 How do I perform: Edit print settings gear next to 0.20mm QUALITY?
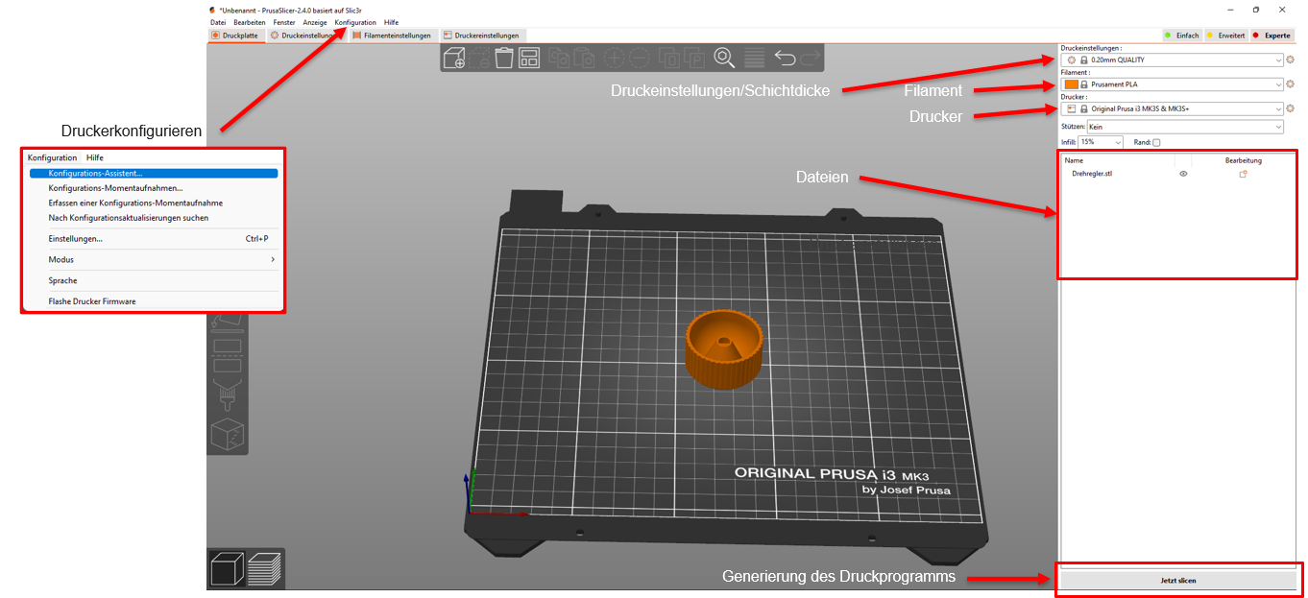[x=1291, y=60]
